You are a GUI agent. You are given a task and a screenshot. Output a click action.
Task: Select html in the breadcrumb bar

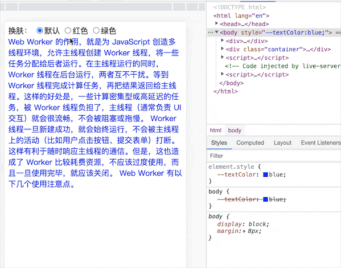[x=216, y=131]
